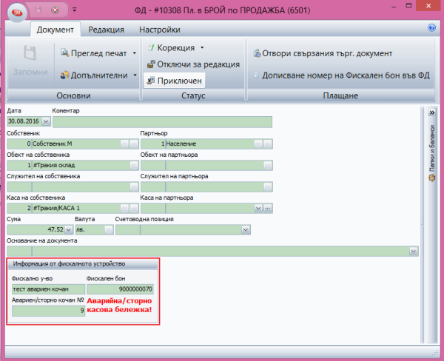Click the Преглед печат label

pyautogui.click(x=99, y=53)
